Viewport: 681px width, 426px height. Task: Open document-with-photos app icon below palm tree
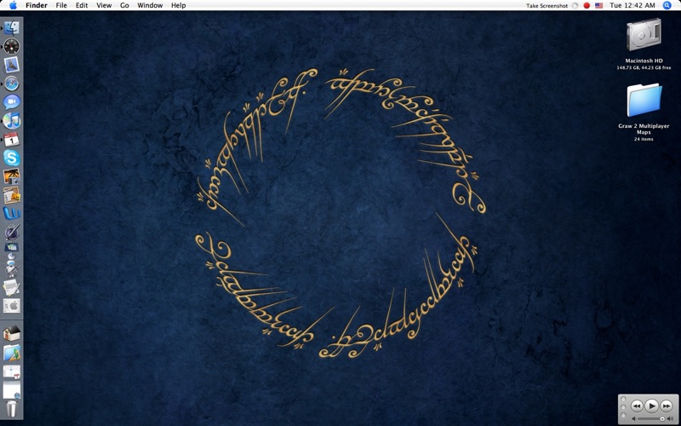point(12,195)
